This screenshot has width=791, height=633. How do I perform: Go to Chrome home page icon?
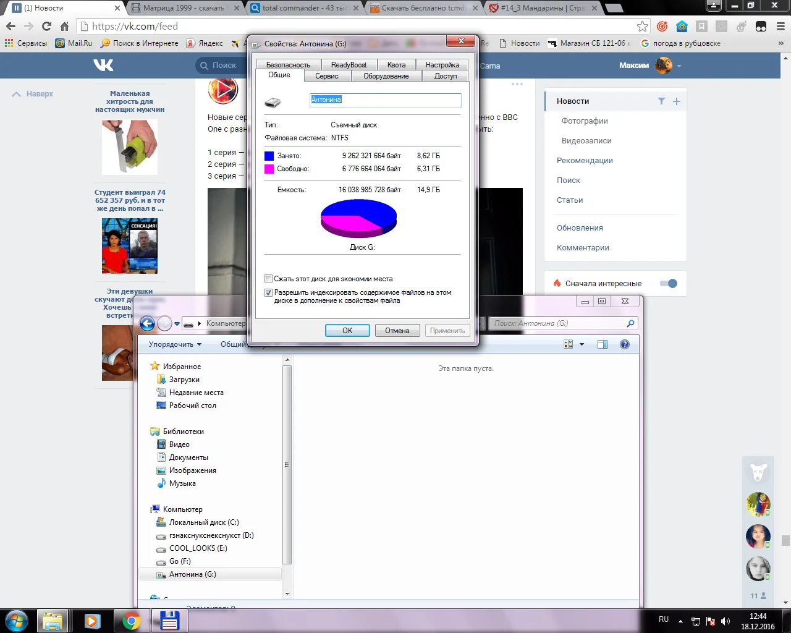pos(64,26)
